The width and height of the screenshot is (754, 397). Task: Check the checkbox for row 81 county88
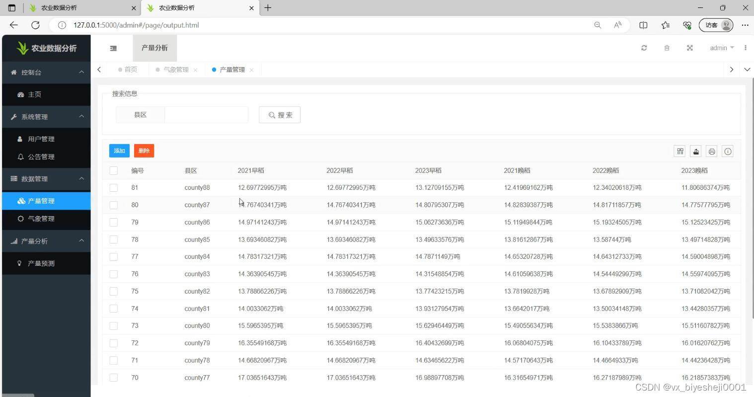[x=113, y=187]
